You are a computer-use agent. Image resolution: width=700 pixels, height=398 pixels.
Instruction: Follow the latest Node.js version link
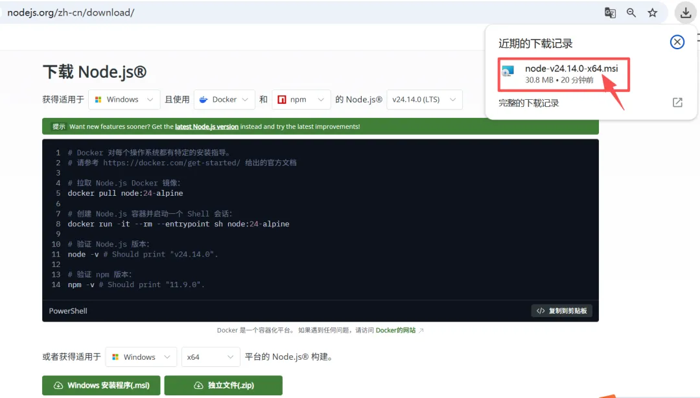pyautogui.click(x=207, y=126)
